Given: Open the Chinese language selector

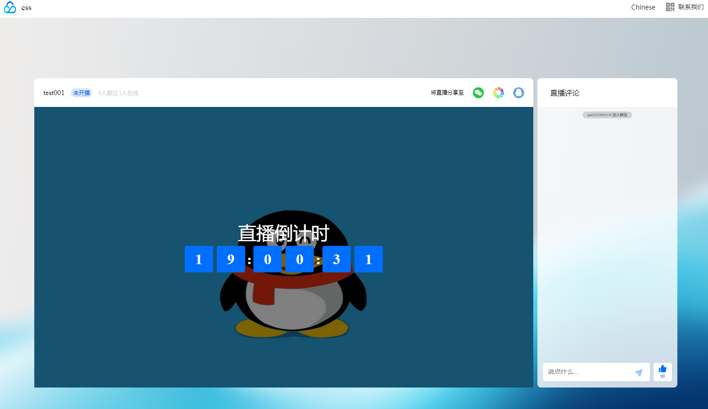Looking at the screenshot, I should coord(643,7).
